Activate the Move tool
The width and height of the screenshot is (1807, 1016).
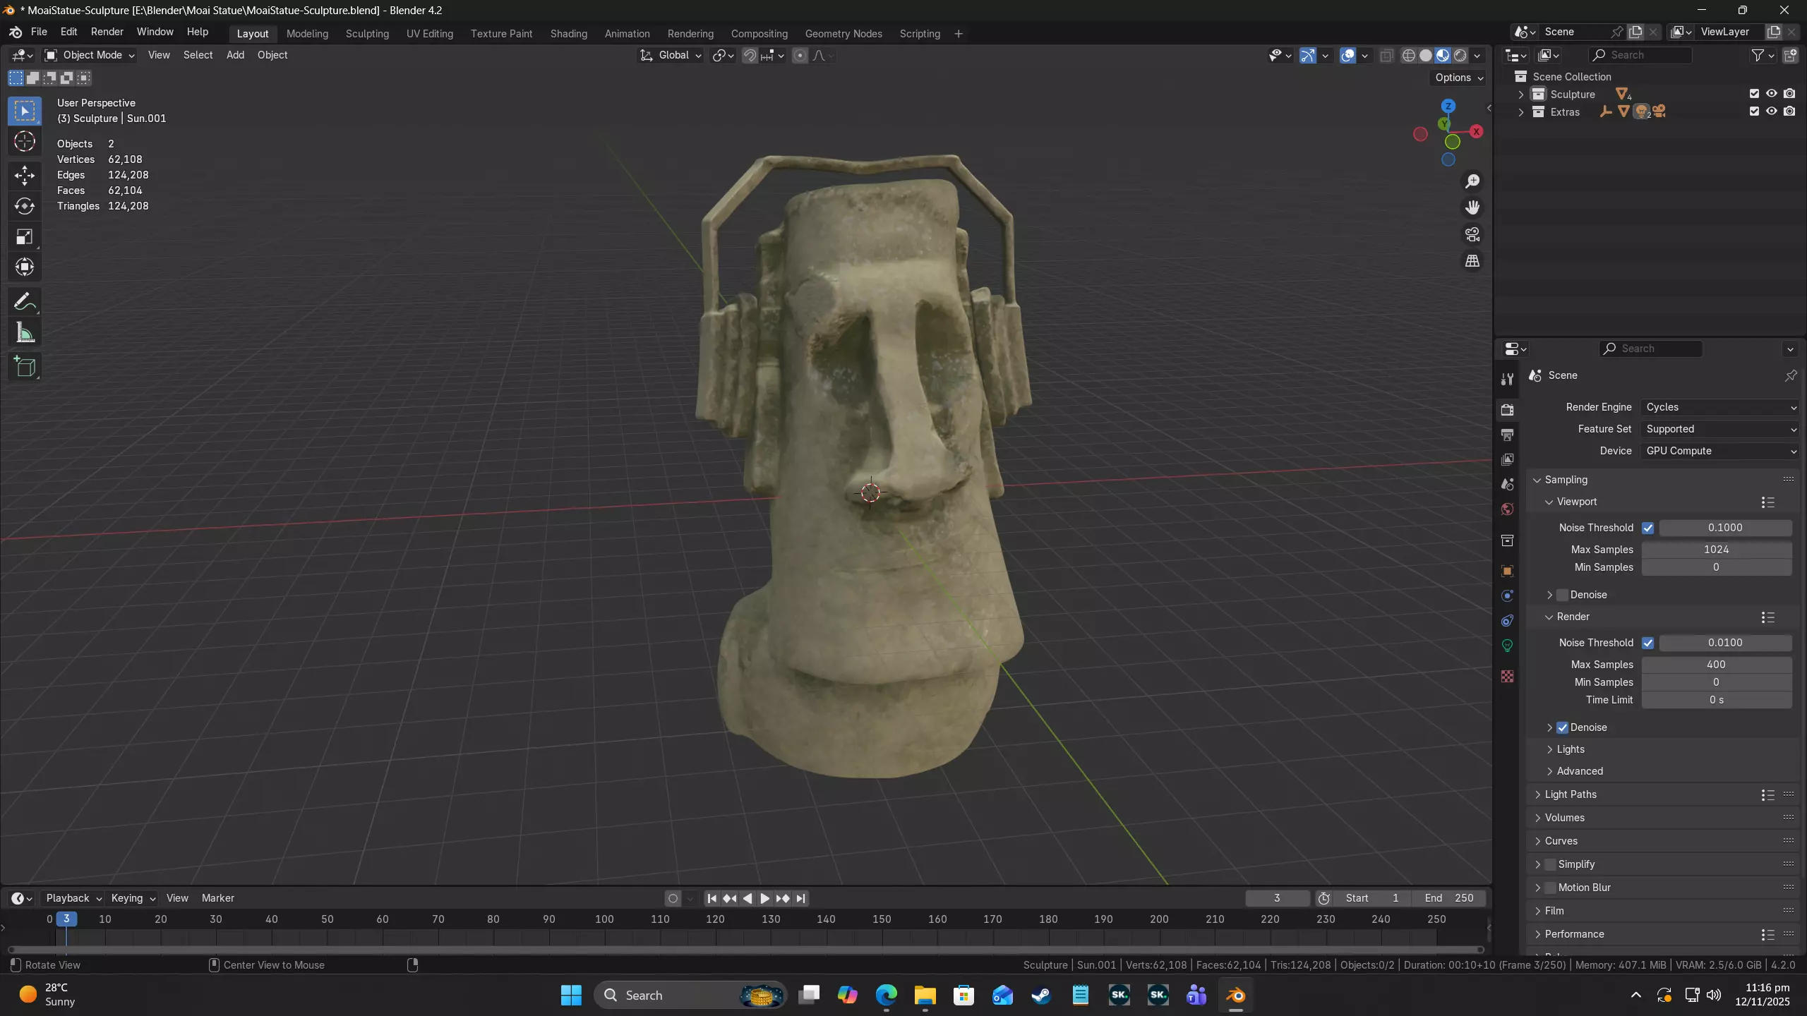point(25,175)
